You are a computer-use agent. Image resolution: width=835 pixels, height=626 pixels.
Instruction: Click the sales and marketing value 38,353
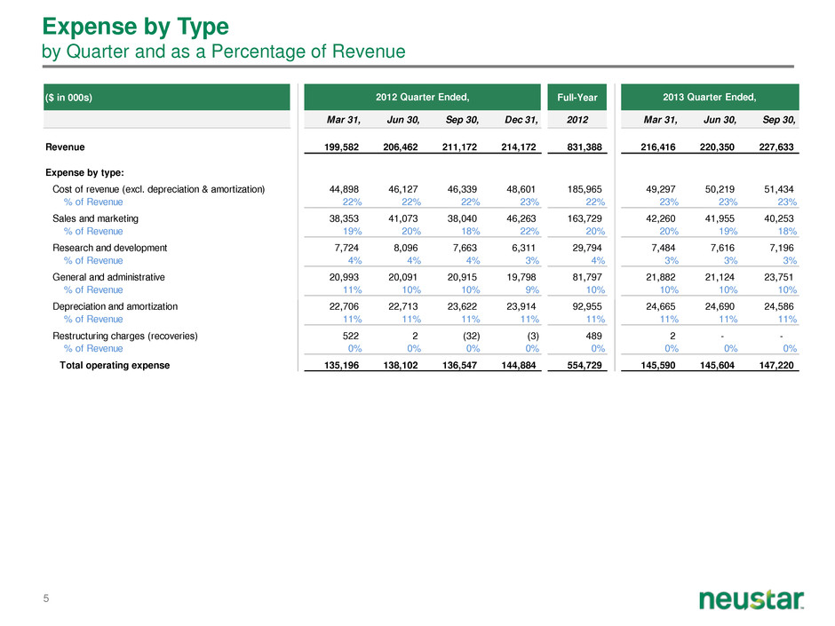(x=344, y=218)
